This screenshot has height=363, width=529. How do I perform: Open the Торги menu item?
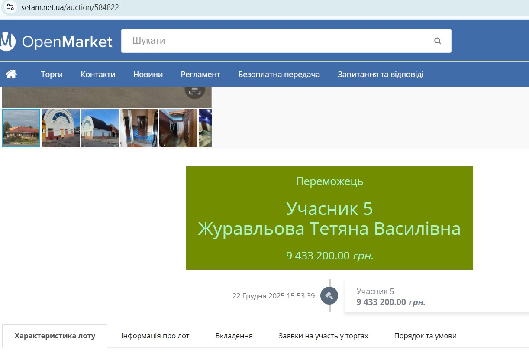(x=52, y=75)
